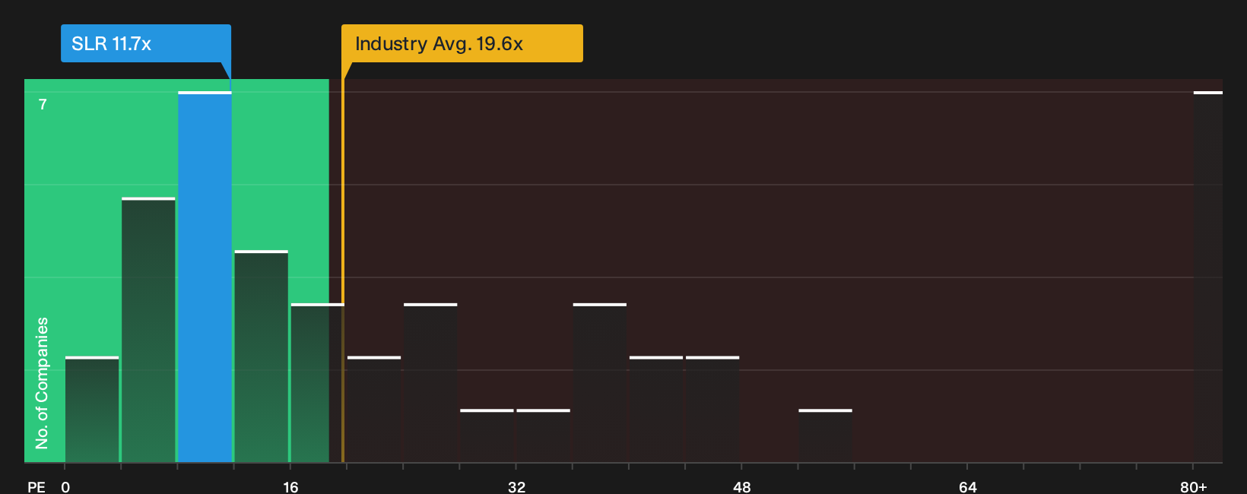This screenshot has width=1247, height=494.
Task: Select the '64' x-axis tick label
Action: 967,487
